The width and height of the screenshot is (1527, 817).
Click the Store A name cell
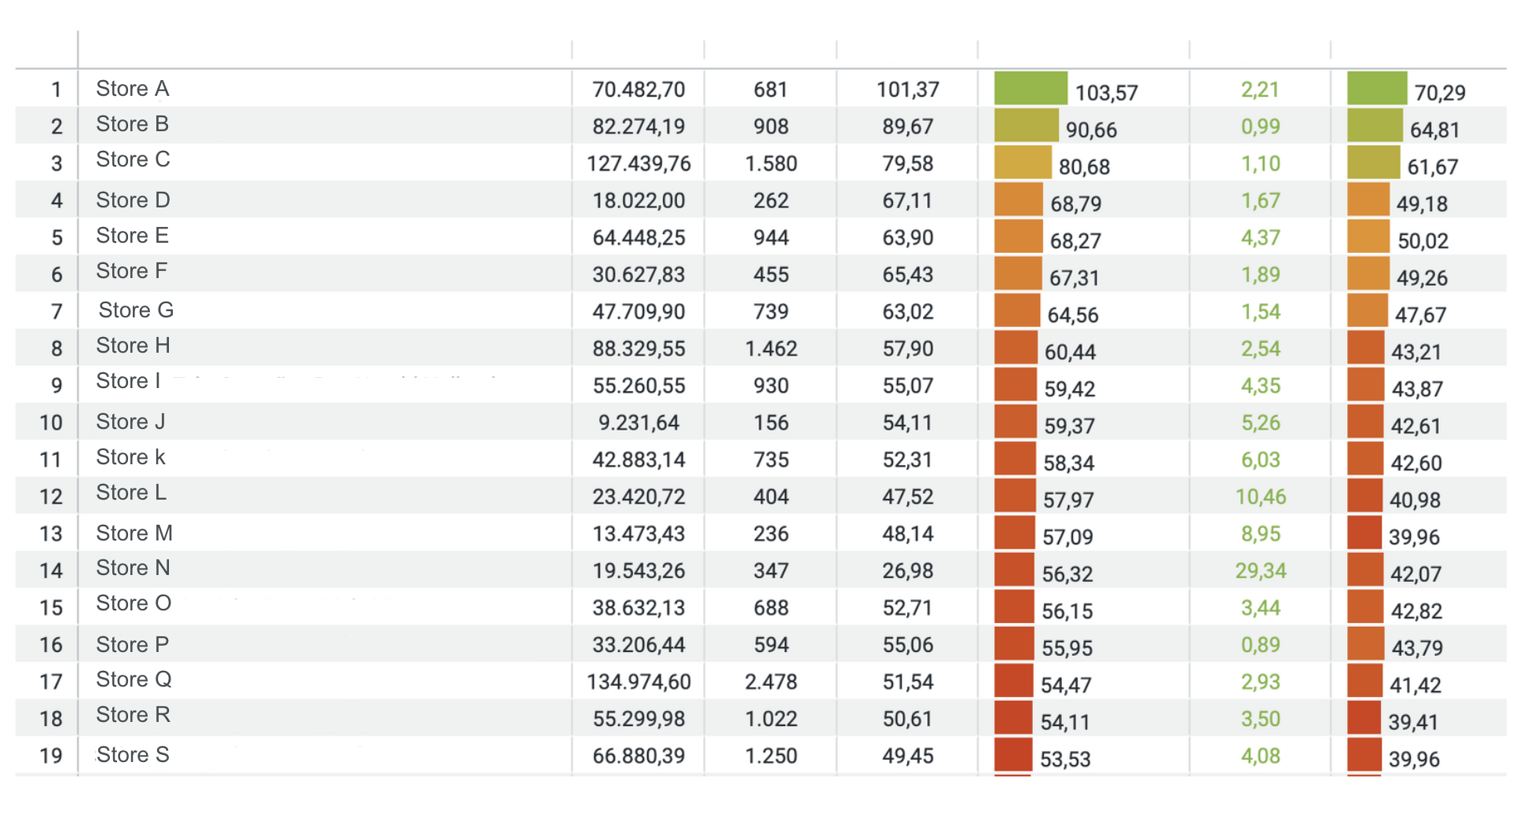[x=132, y=89]
